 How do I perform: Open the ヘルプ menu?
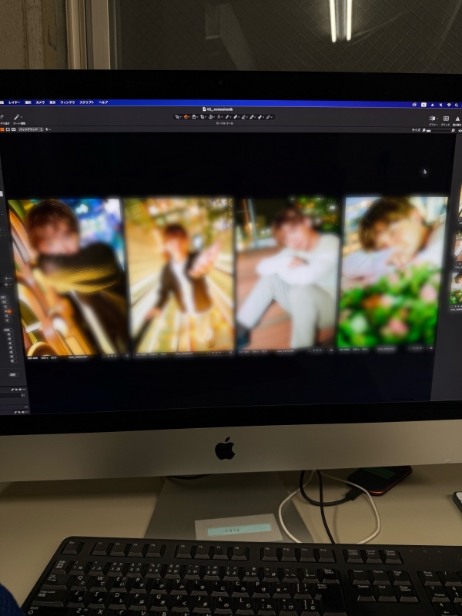103,102
